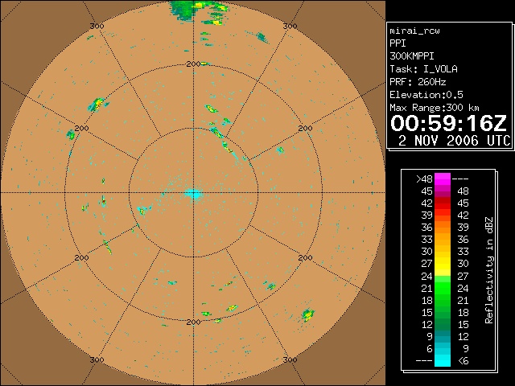
Task: Choose the red-orange 39–42 dBZ legend band
Action: click(443, 215)
